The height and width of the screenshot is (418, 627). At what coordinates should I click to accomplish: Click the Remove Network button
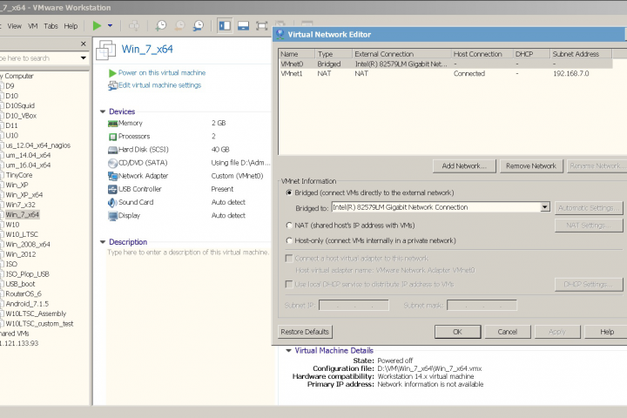click(x=531, y=166)
